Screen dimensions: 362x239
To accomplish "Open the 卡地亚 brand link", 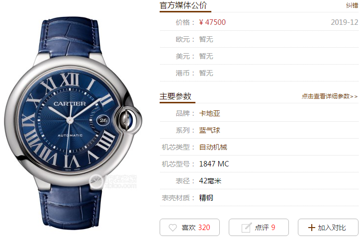I will point(210,113).
